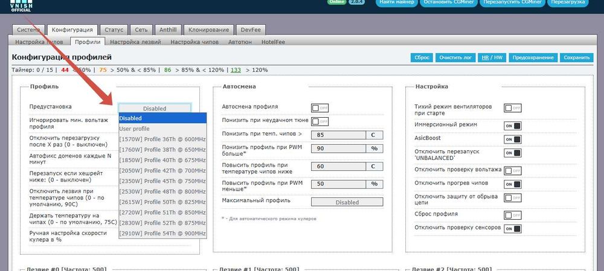Save settings with the Сохранить button
Screen dimensions: 604x271
(x=577, y=58)
